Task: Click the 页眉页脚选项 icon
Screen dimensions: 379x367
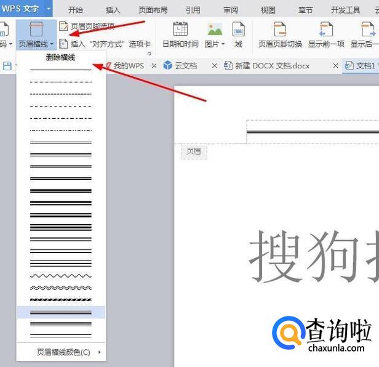Action: tap(63, 26)
